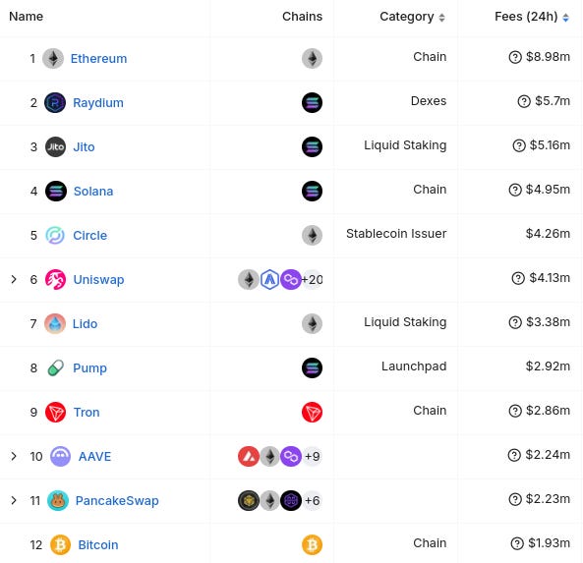Click the Bitcoin chain icon in Chains column
The image size is (583, 563).
pyautogui.click(x=312, y=544)
